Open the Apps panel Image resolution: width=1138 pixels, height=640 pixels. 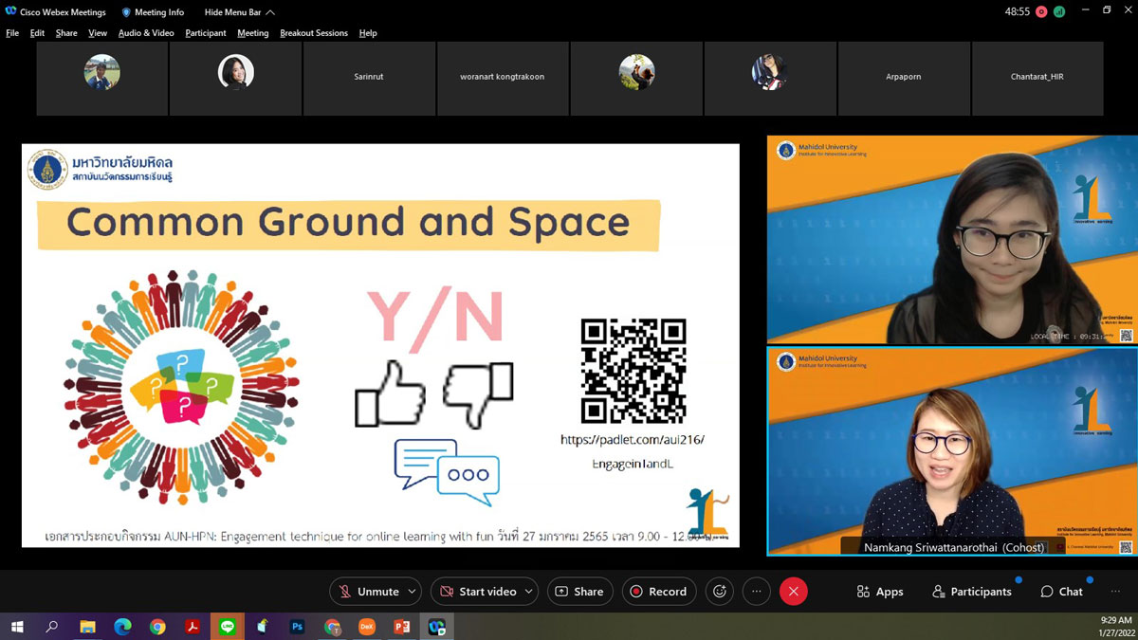click(x=879, y=592)
